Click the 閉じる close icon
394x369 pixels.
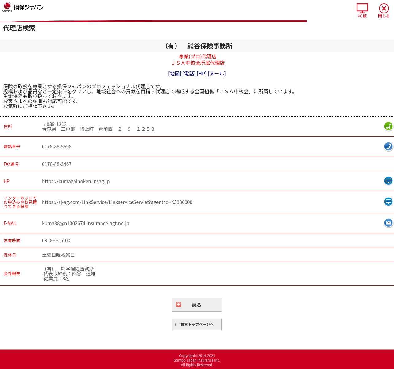pyautogui.click(x=384, y=11)
